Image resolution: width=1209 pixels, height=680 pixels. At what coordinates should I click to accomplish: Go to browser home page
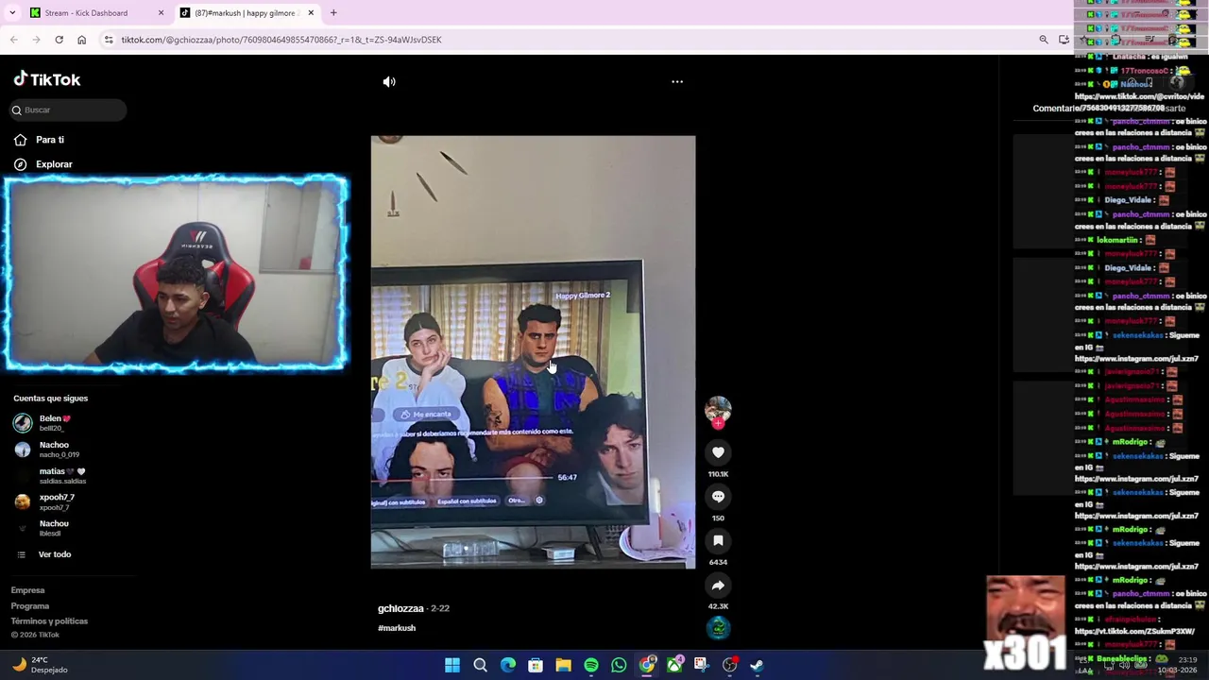[81, 40]
